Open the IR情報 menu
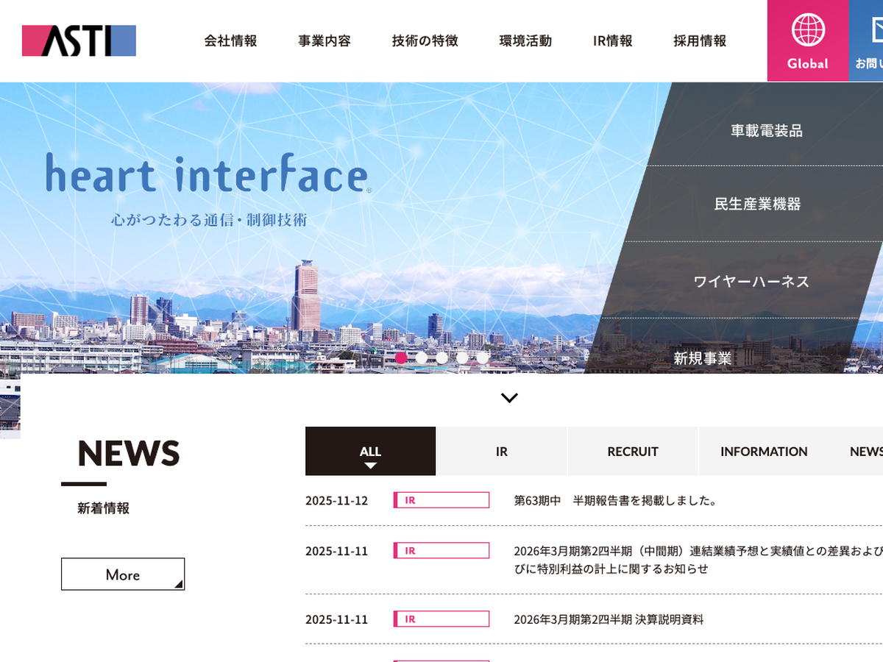Viewport: 883px width, 662px height. [612, 41]
